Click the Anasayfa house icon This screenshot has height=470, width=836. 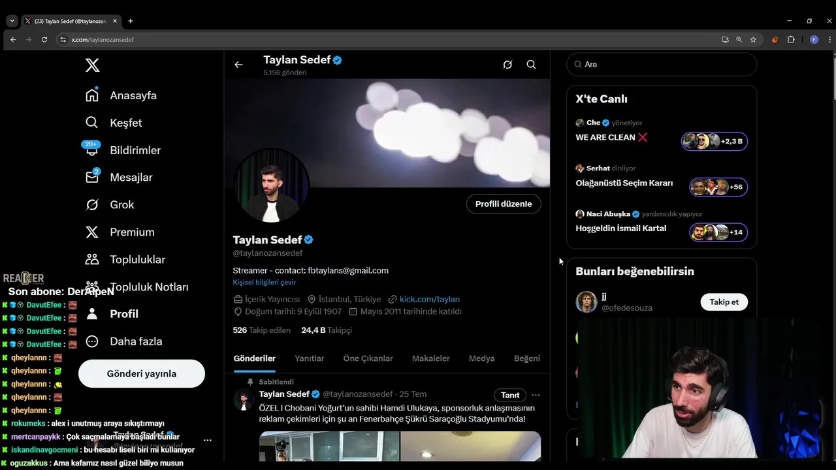click(x=92, y=95)
